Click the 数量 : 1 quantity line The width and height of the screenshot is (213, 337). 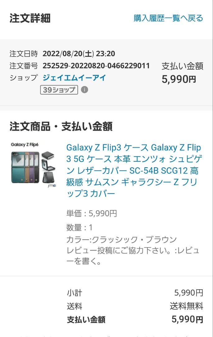[80, 227]
